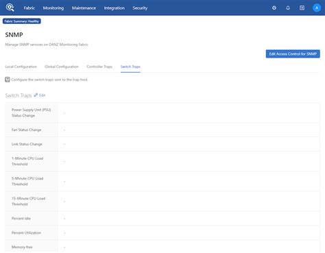
Task: Open the Integration menu
Action: click(x=115, y=8)
